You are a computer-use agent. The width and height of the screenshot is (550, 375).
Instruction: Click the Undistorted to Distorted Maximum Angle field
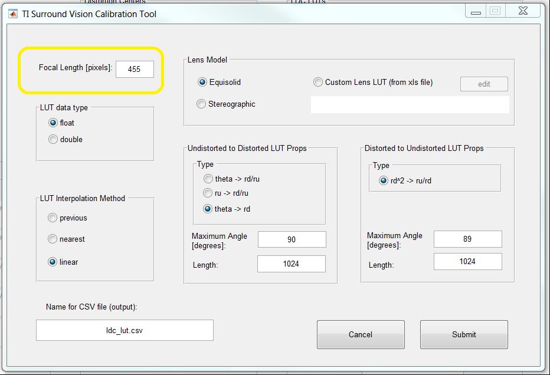tap(292, 239)
